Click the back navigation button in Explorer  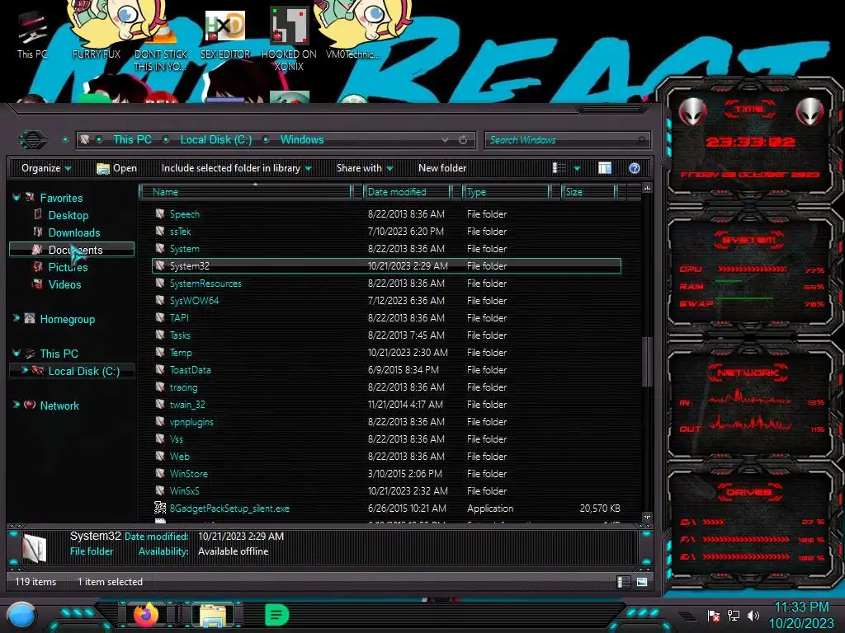(x=33, y=140)
